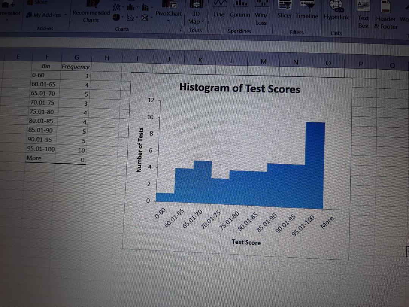The width and height of the screenshot is (409, 307).
Task: Click the tallest histogram bar for 95.01-100
Action: [x=315, y=166]
